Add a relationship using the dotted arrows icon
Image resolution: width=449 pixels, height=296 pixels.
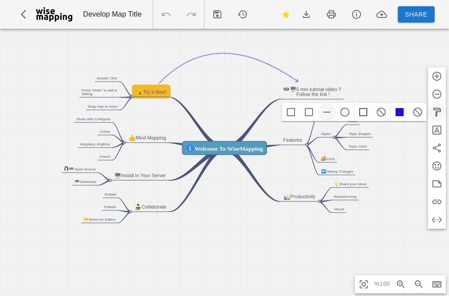pos(437,220)
